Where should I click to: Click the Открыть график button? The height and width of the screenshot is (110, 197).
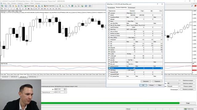point(188,86)
